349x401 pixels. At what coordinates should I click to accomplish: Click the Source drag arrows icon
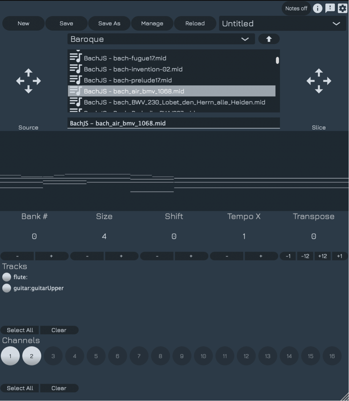[x=28, y=81]
